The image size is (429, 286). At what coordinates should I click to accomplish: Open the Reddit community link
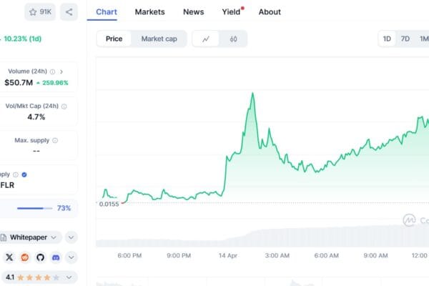(x=25, y=257)
